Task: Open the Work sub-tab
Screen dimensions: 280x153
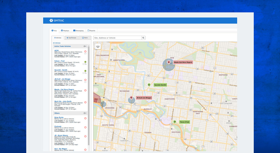Action: tap(85, 38)
